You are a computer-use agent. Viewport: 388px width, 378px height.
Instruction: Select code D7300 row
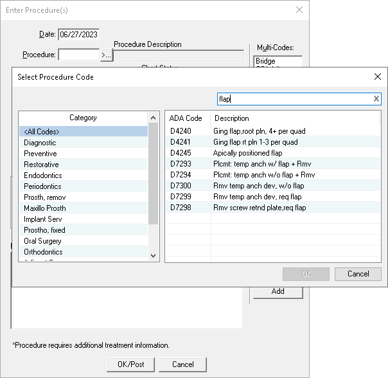[x=273, y=185]
